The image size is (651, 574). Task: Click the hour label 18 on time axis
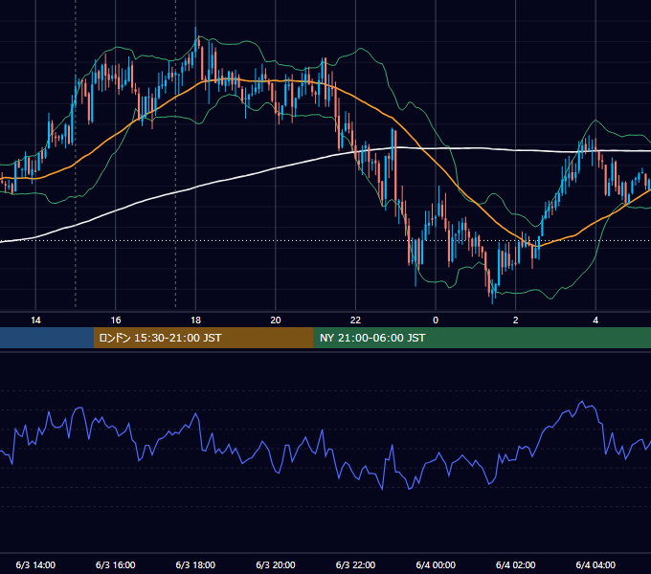point(195,320)
